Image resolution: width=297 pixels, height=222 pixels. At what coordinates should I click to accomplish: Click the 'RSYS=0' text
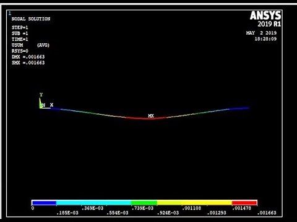[x=20, y=51]
